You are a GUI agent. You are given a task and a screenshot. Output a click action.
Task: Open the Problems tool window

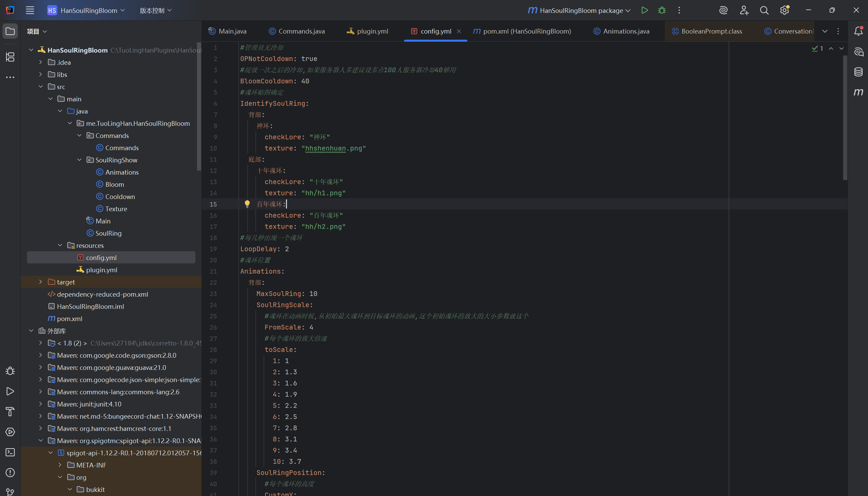click(x=10, y=473)
